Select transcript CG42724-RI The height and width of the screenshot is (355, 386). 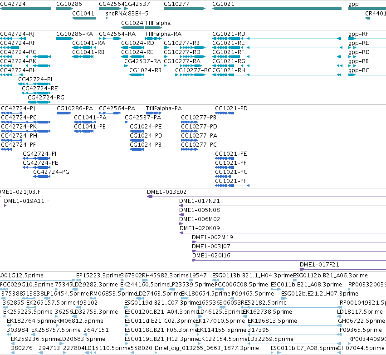34,84
